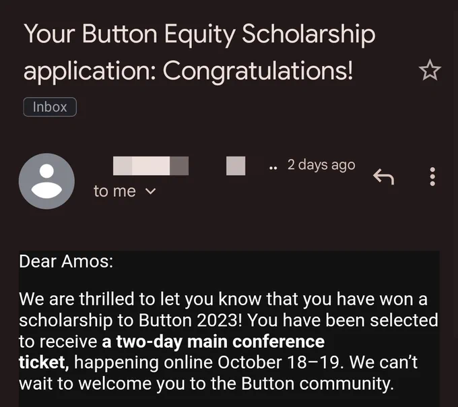This screenshot has width=458, height=407.
Task: Open the three-dot more options menu
Action: (432, 177)
